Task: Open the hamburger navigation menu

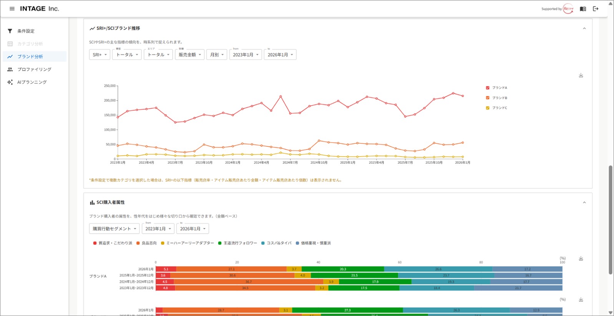Action: click(12, 8)
